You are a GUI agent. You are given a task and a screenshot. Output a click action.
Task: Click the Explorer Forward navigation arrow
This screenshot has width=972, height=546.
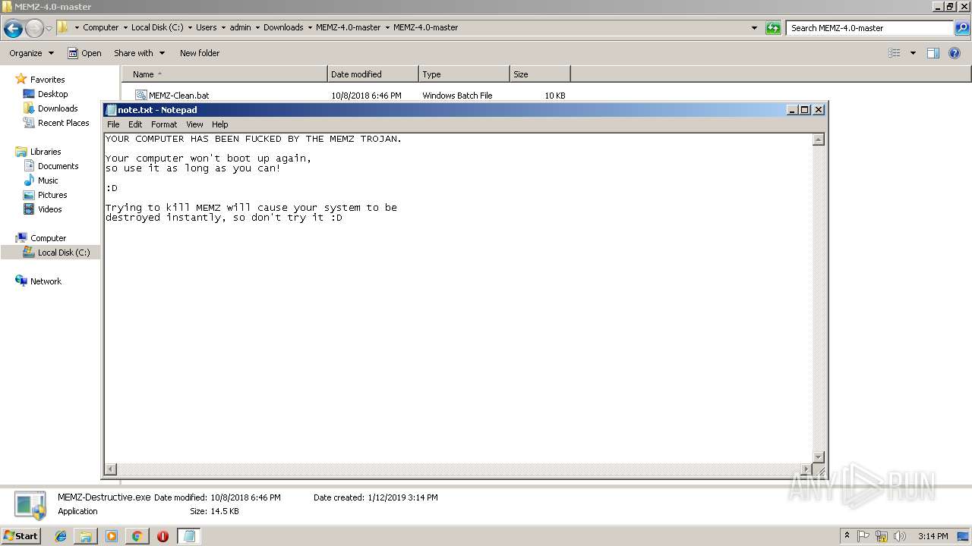(x=34, y=29)
